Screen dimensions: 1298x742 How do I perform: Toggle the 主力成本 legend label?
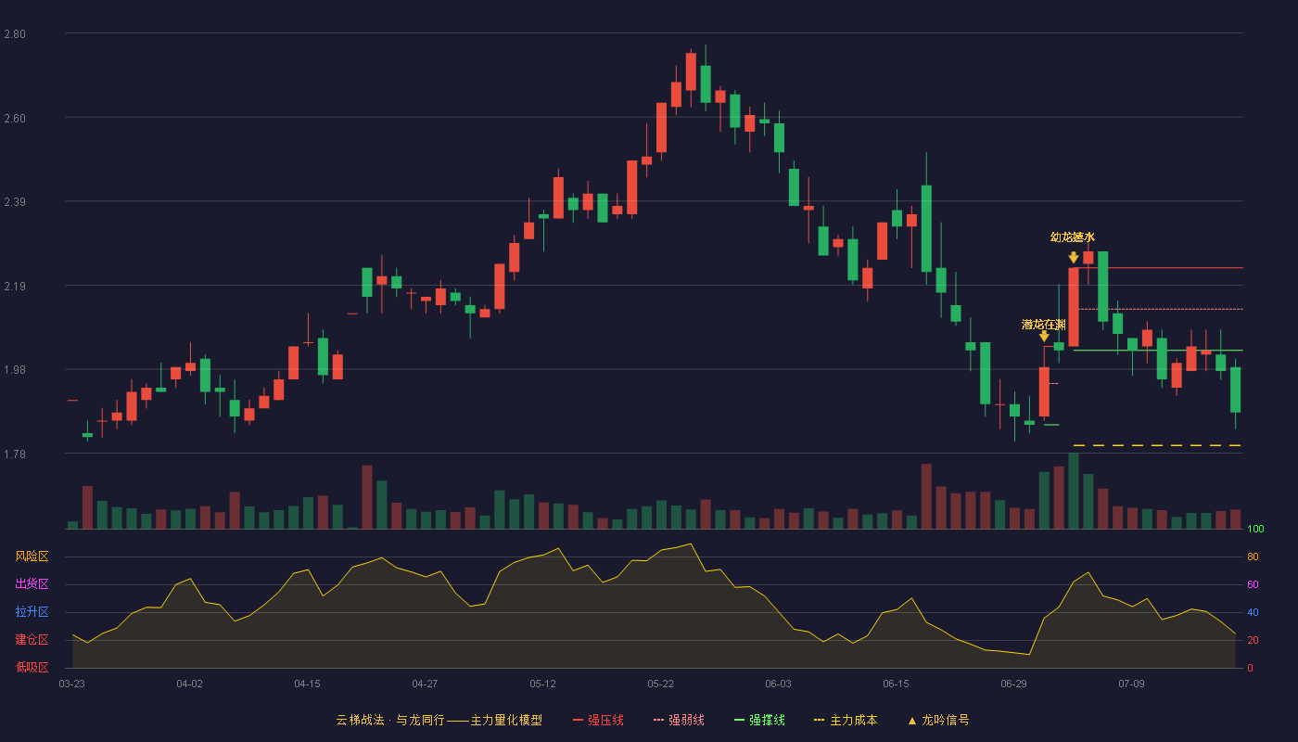tap(853, 720)
